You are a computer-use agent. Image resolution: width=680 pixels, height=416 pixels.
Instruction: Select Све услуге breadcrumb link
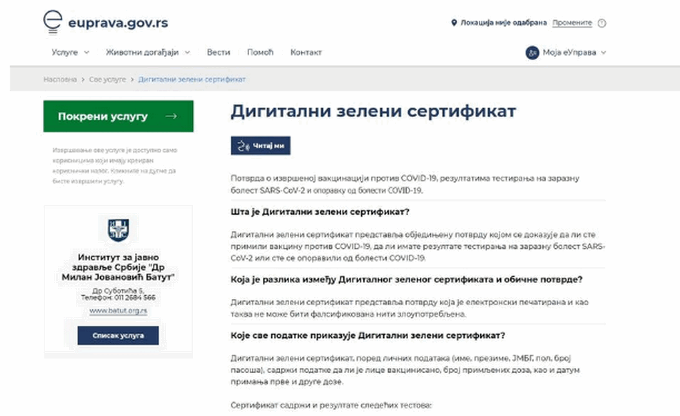point(107,80)
